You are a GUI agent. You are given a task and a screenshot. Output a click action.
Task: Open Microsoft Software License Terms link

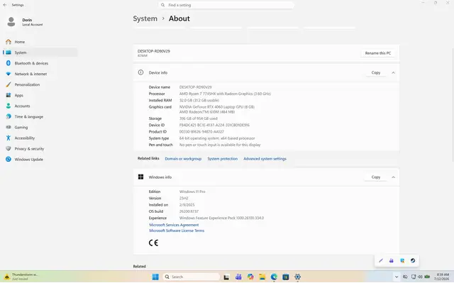177,231
